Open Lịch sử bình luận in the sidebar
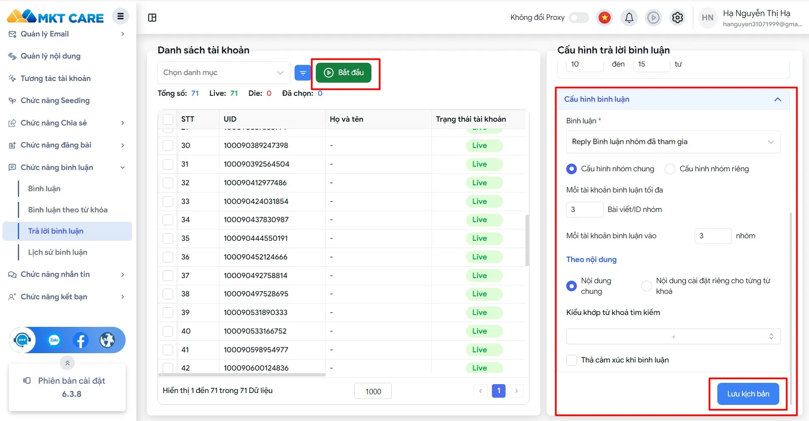Image resolution: width=809 pixels, height=421 pixels. (57, 252)
